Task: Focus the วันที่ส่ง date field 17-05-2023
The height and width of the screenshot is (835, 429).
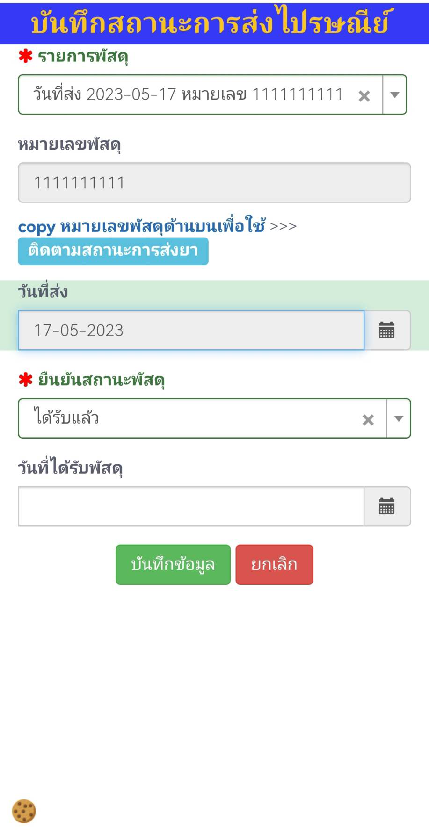Action: pyautogui.click(x=191, y=331)
